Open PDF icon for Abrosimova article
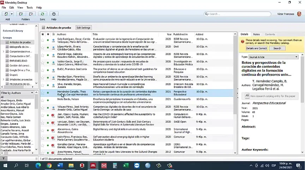Image resolution: width=305 pixels, height=170 pixels. coord(53,130)
